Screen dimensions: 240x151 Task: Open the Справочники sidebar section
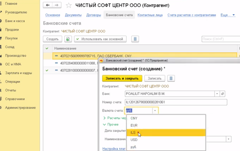(15, 99)
